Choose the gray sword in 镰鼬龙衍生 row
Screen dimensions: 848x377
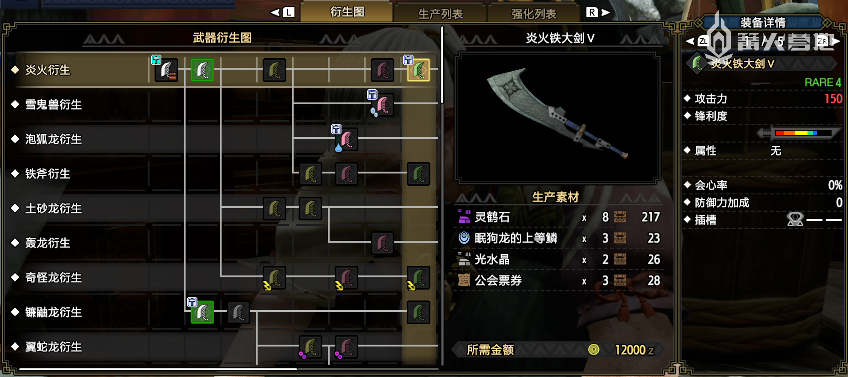click(238, 312)
